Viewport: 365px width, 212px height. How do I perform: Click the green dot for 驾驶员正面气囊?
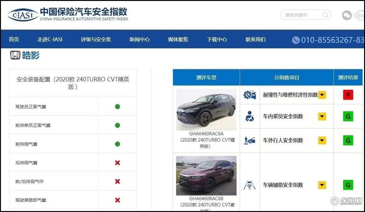coord(117,107)
